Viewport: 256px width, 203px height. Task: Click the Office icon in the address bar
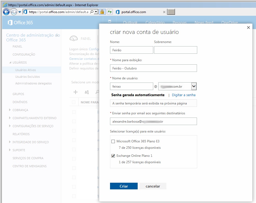tap(25, 12)
